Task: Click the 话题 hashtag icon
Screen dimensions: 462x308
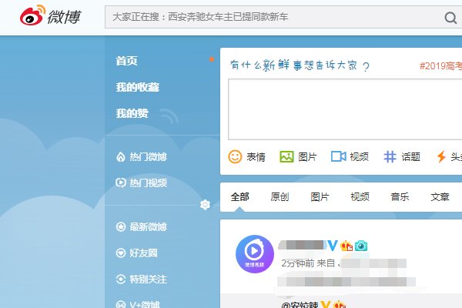Action: [390, 156]
